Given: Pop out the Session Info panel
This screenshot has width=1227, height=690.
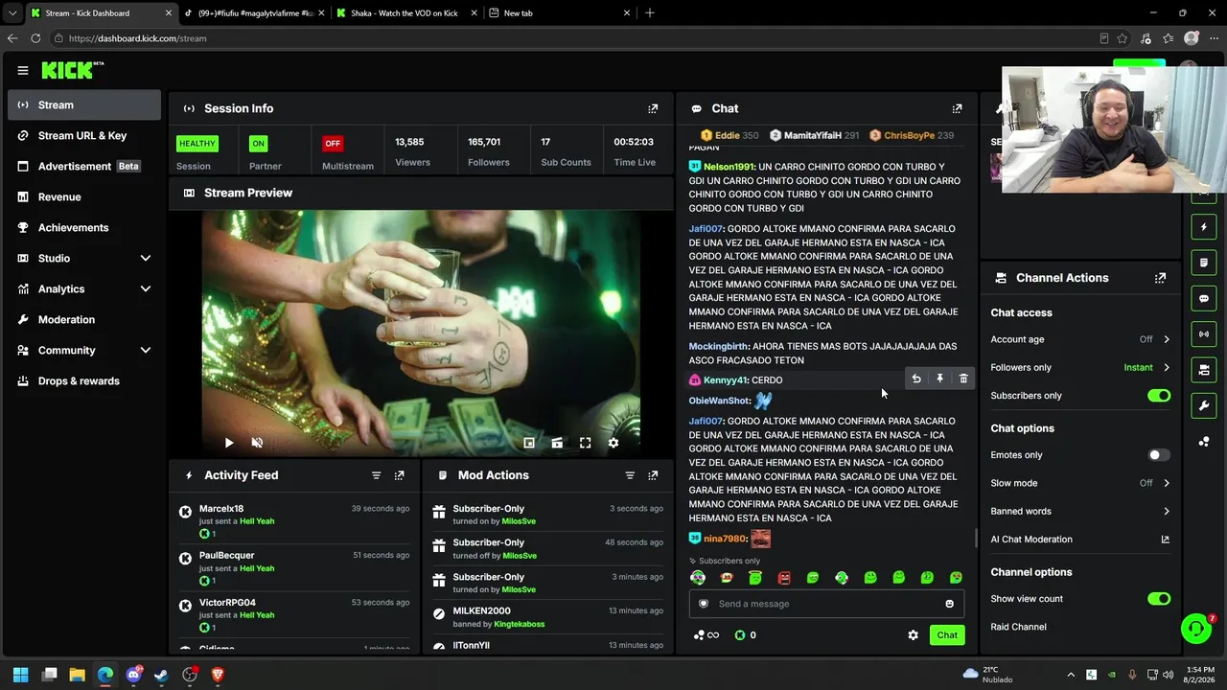Looking at the screenshot, I should 653,108.
